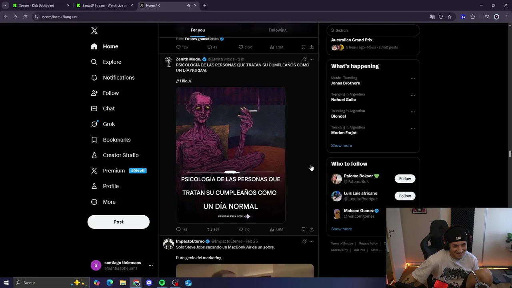Switch to SantuLP Stream browser tab
Image resolution: width=512 pixels, height=288 pixels.
tap(104, 6)
